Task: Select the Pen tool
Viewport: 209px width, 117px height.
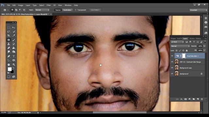Action: [9, 56]
